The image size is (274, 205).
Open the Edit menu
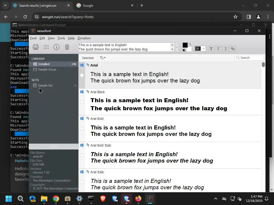coord(42,38)
